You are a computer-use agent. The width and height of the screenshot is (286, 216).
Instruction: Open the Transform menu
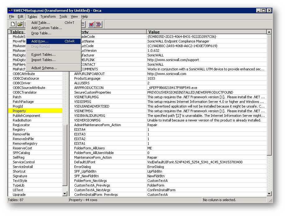click(x=48, y=17)
